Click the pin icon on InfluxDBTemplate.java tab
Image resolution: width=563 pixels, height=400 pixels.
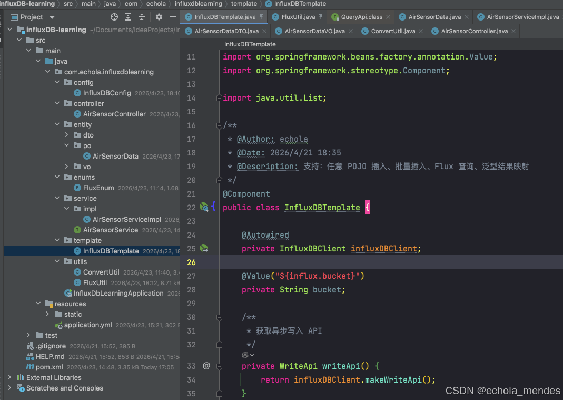pyautogui.click(x=261, y=16)
